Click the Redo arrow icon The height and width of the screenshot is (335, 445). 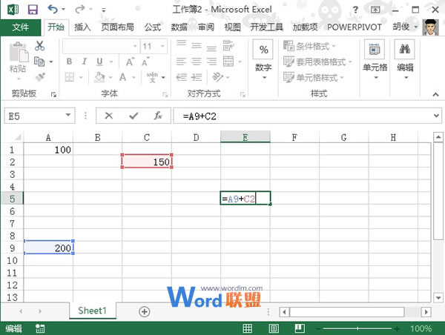tap(80, 10)
